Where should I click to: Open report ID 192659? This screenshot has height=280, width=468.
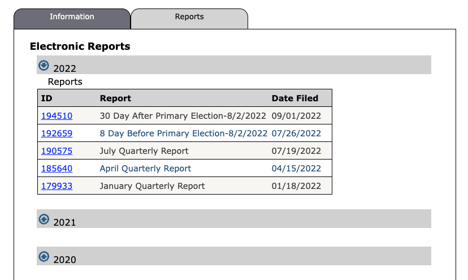pyautogui.click(x=57, y=133)
